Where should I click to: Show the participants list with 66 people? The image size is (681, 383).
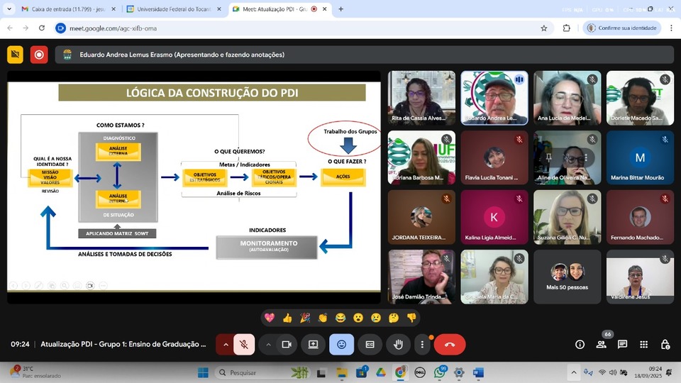[602, 344]
